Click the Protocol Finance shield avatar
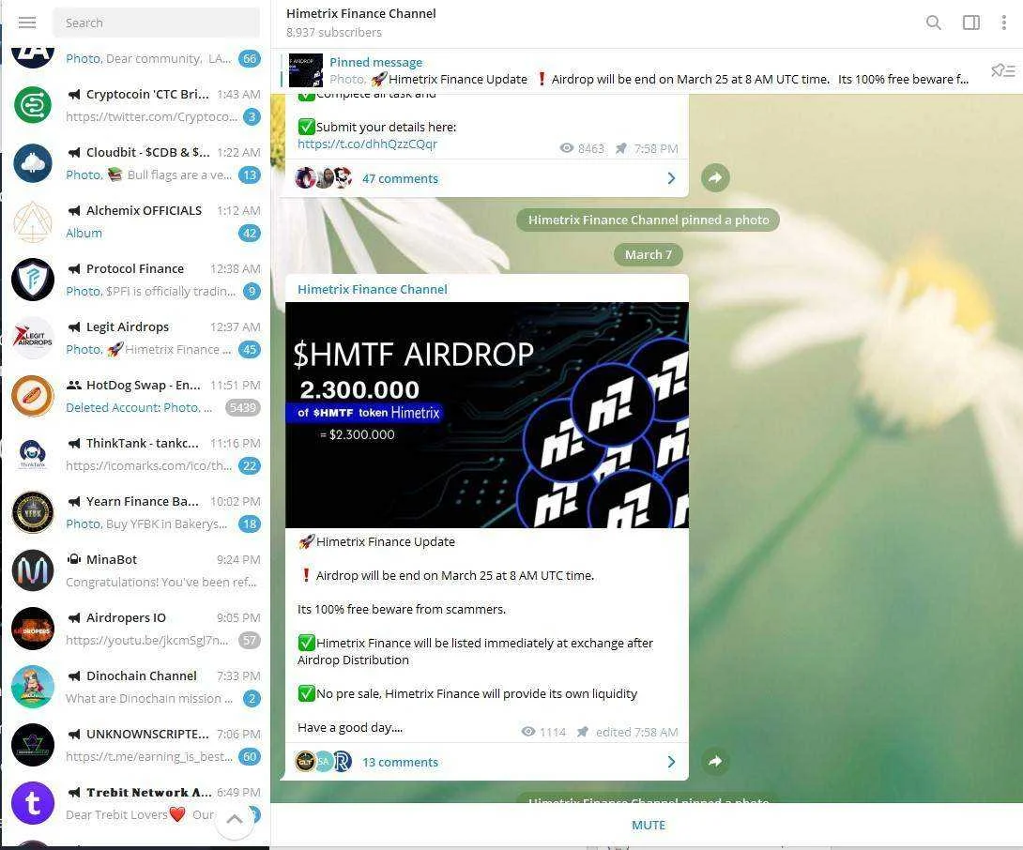The width and height of the screenshot is (1023, 850). click(x=33, y=280)
